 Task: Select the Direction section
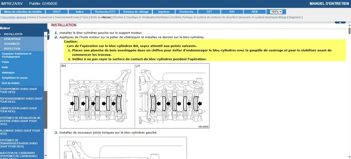coord(118,17)
